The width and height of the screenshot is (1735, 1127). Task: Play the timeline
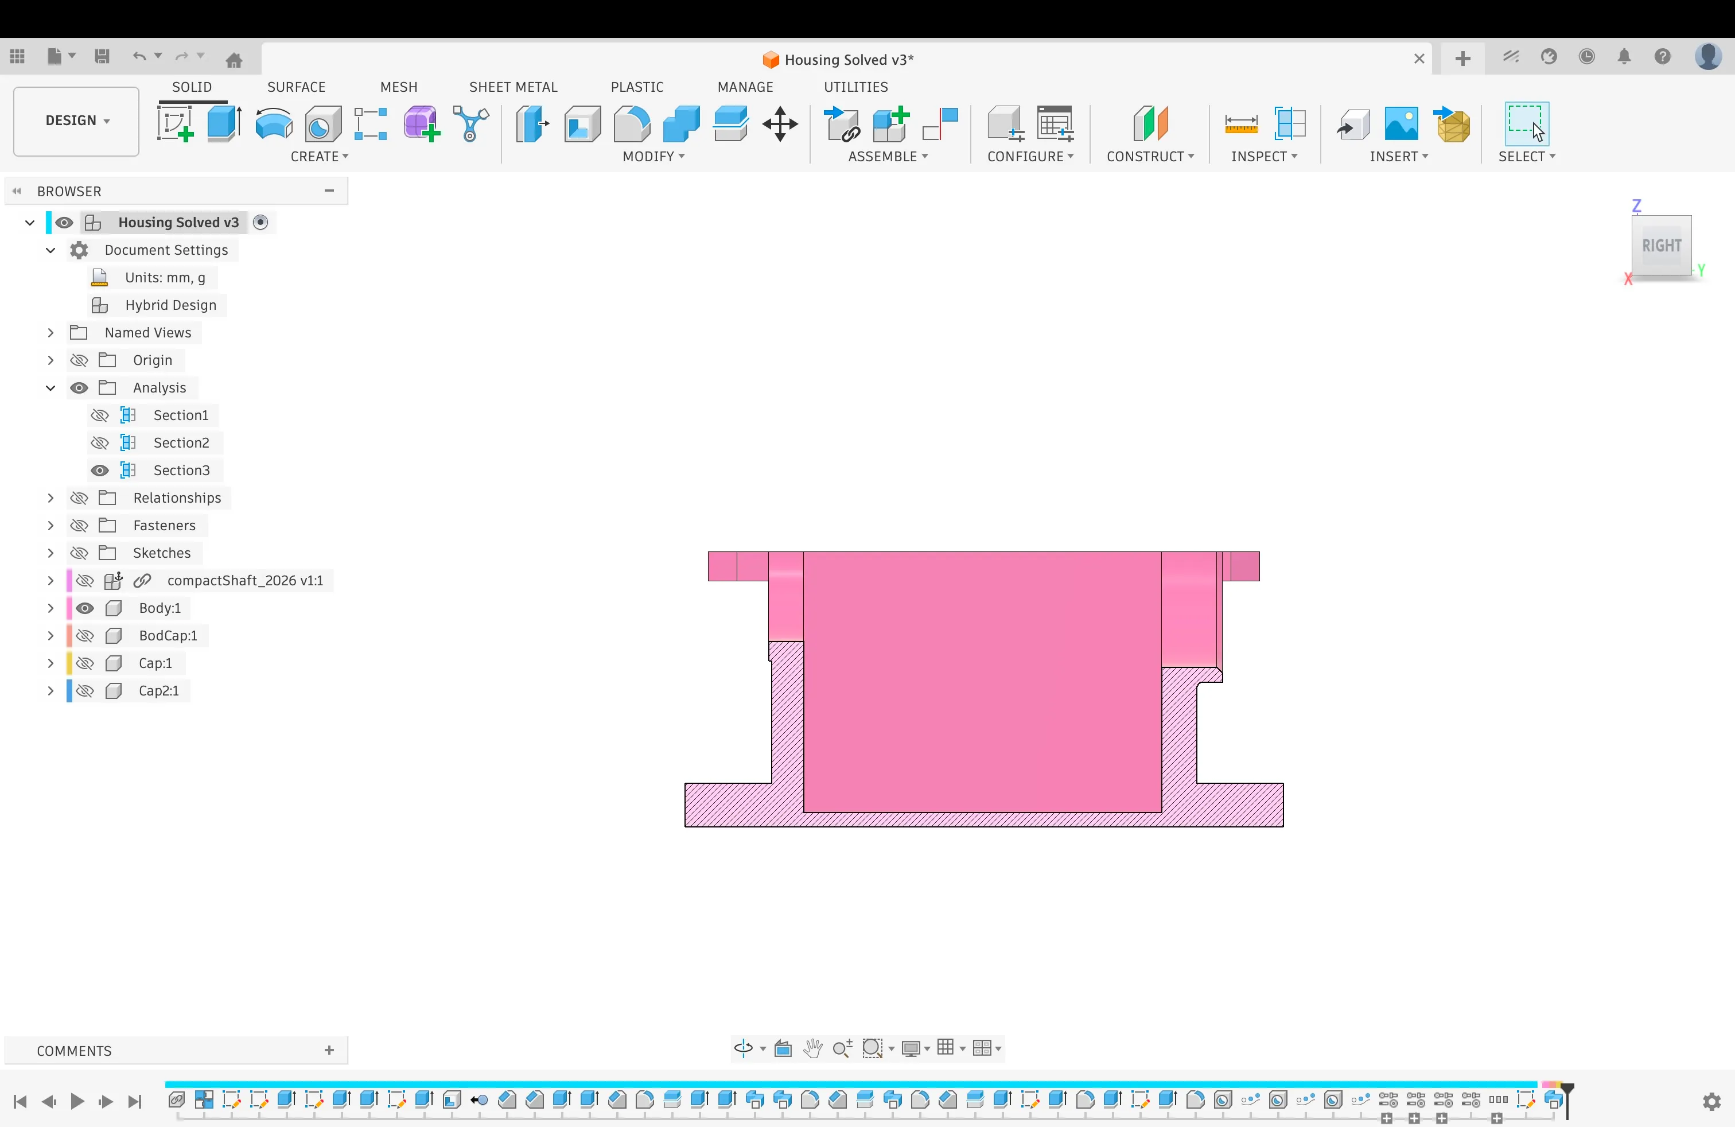click(77, 1102)
